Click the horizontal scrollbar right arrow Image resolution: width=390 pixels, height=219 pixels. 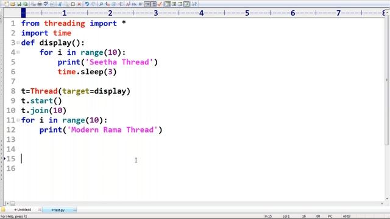[382, 204]
